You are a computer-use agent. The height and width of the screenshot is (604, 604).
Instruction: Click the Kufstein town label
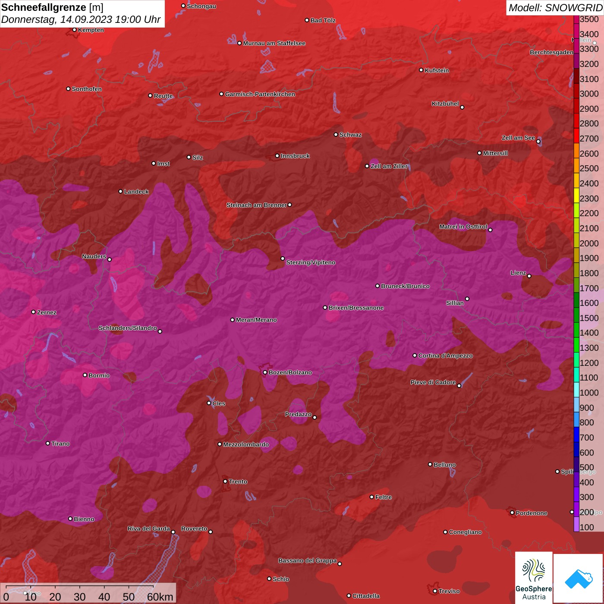(x=437, y=70)
